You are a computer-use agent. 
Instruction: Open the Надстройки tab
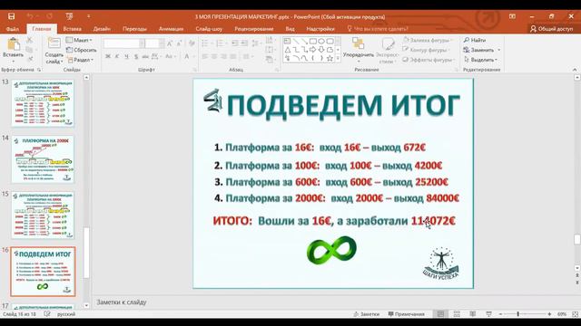pyautogui.click(x=320, y=29)
